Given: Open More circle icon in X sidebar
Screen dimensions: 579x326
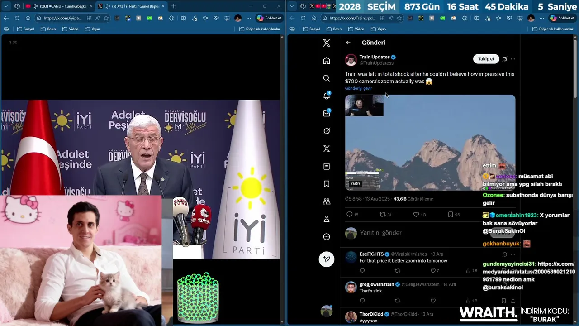Looking at the screenshot, I should [327, 237].
